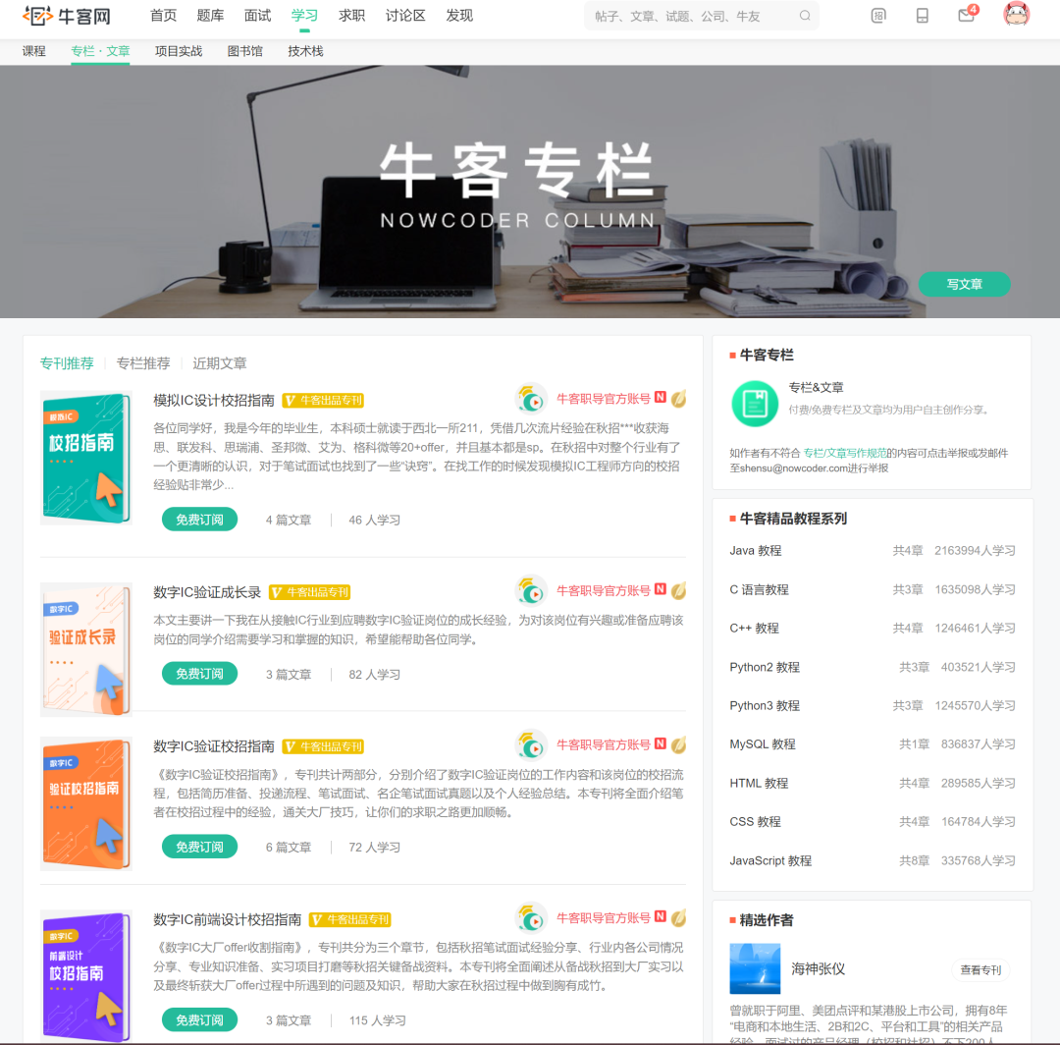This screenshot has width=1060, height=1045.
Task: Click feather badge on 数字IC验证成长录 row
Action: pos(679,590)
